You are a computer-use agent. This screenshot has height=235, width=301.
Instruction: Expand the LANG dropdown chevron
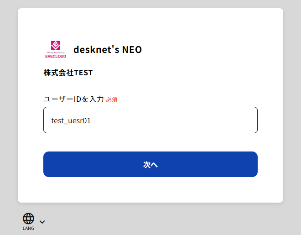(42, 222)
